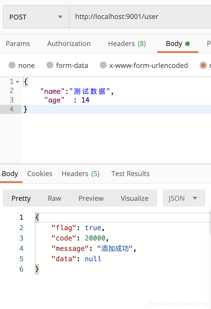Click response line number 6
This screenshot has height=309, width=211.
pos(22,269)
